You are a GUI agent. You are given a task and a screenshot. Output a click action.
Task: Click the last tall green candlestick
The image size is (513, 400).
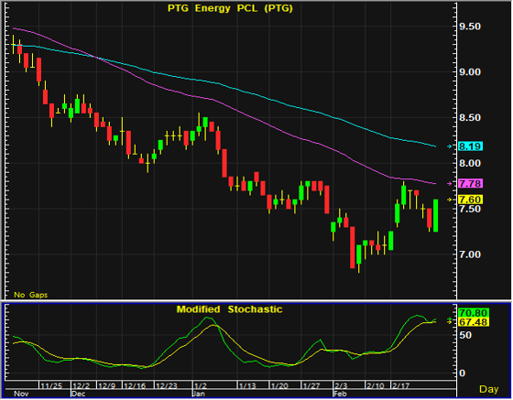(435, 215)
